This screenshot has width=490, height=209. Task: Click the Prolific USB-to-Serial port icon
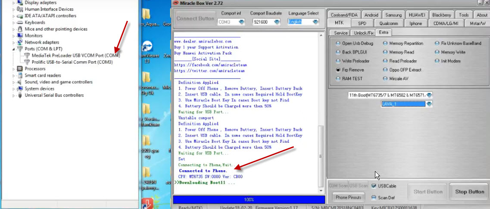(27, 62)
